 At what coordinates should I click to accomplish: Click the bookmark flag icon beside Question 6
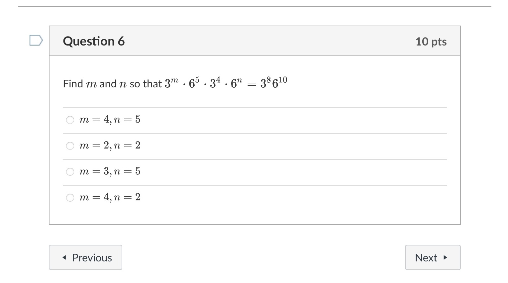[35, 41]
